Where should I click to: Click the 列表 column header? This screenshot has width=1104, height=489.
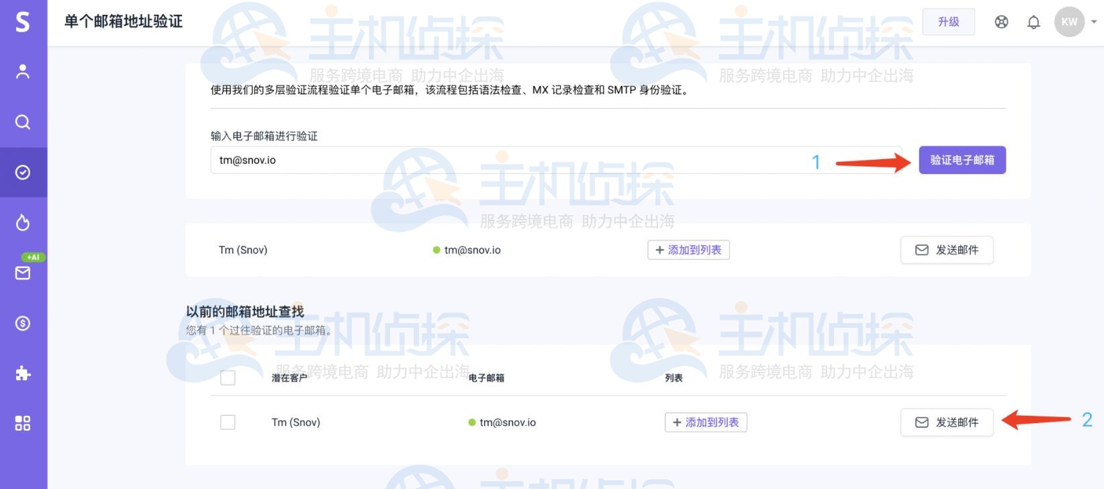tap(674, 378)
